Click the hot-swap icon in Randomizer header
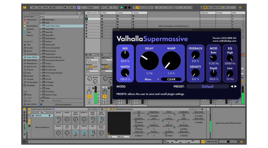The image size is (268, 148). tap(99, 109)
